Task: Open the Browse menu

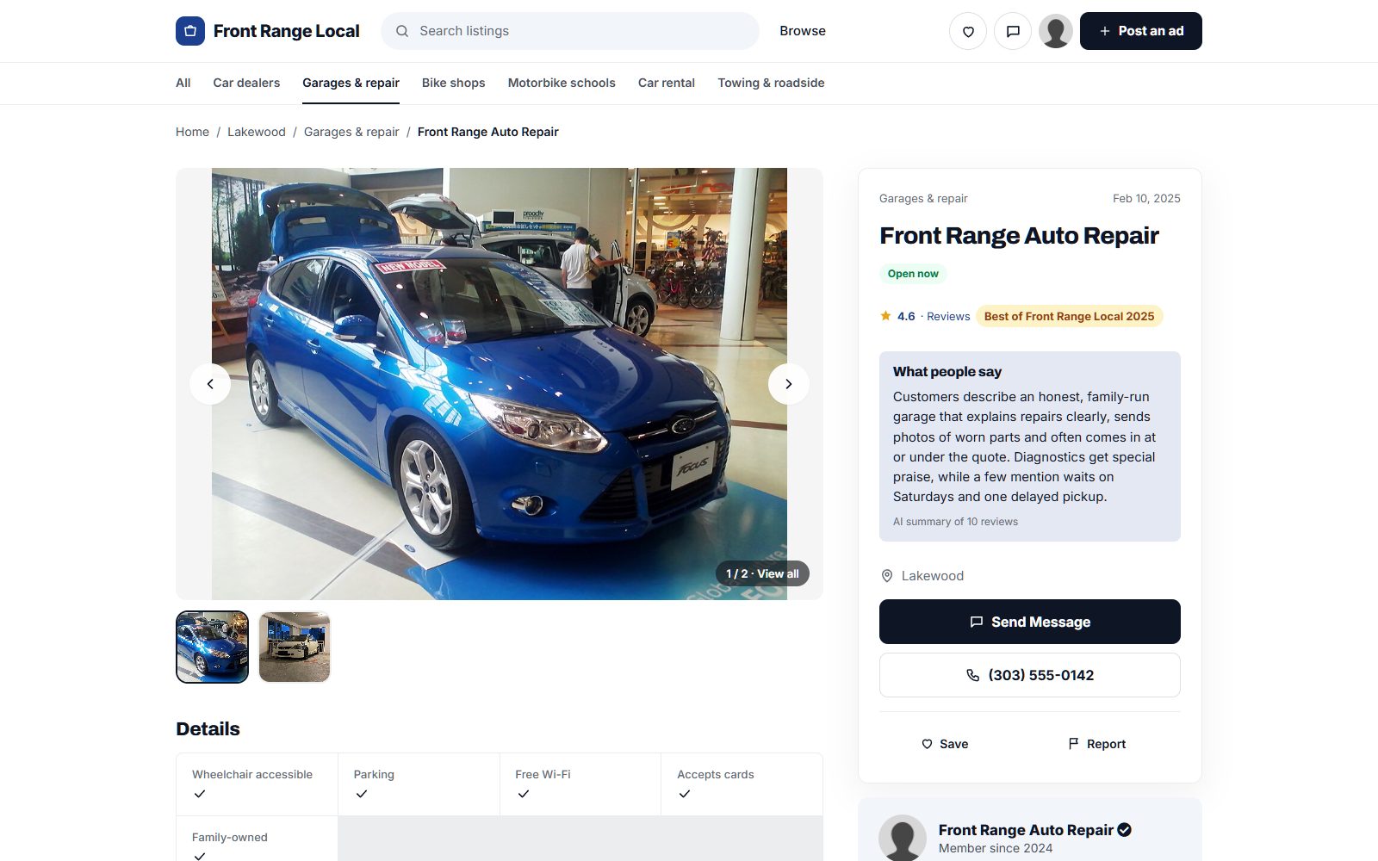Action: coord(803,31)
